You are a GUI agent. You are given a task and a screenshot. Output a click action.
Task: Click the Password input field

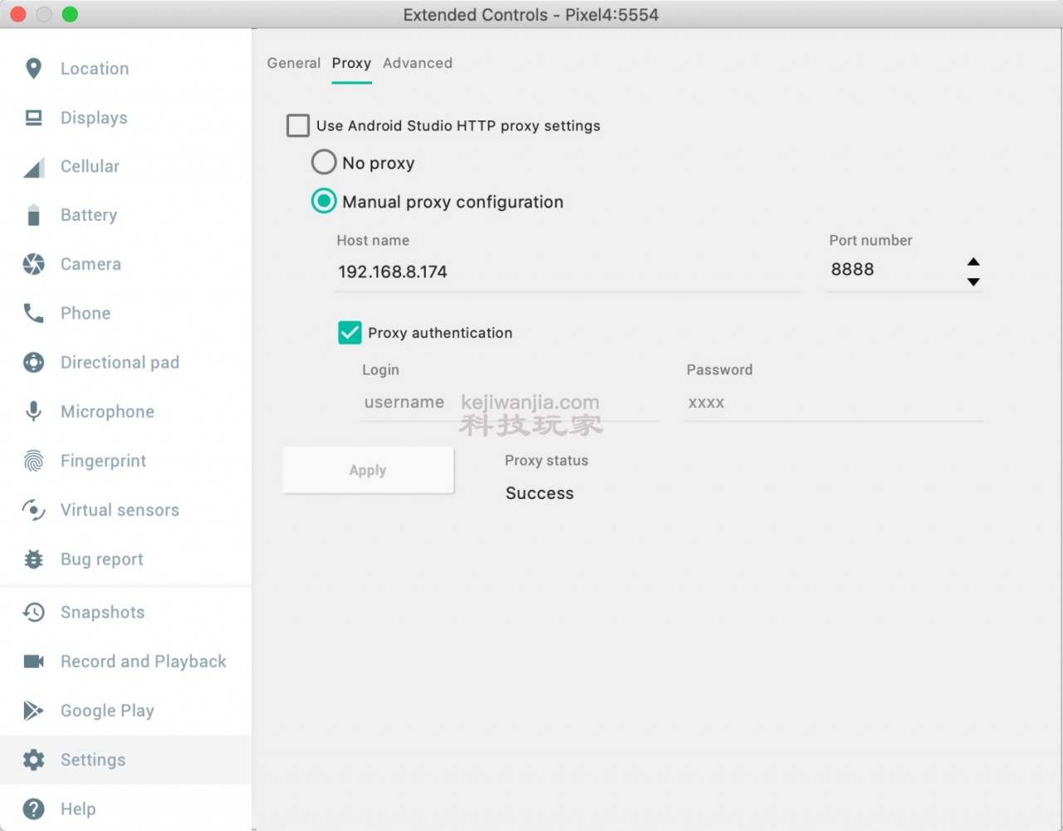pos(834,403)
